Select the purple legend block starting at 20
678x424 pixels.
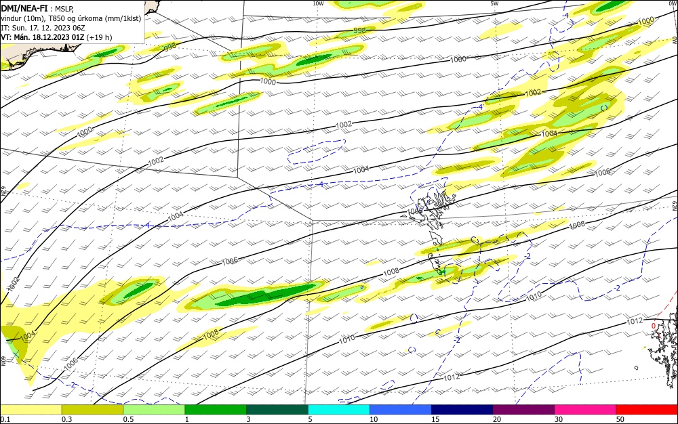[x=523, y=410]
